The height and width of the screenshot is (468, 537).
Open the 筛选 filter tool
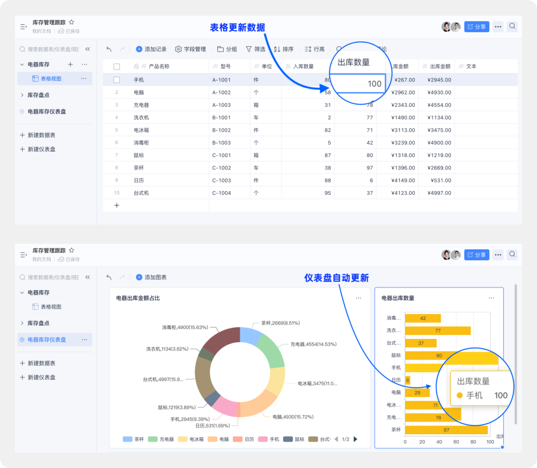[x=249, y=49]
